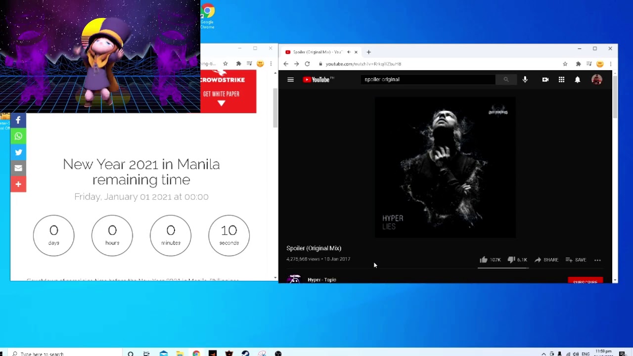Image resolution: width=633 pixels, height=356 pixels.
Task: Open Task View on the taskbar
Action: tap(146, 354)
